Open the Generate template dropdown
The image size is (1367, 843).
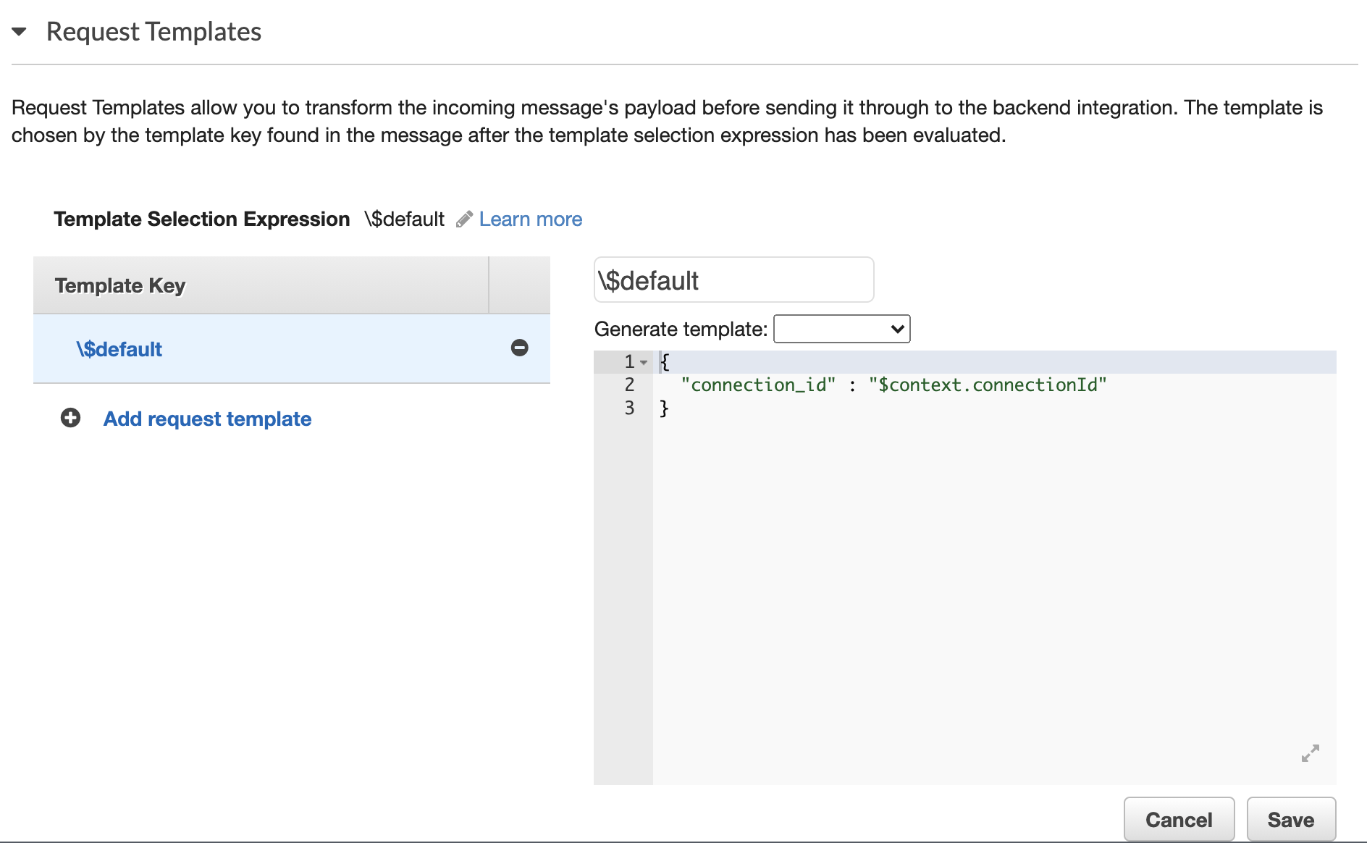pyautogui.click(x=840, y=328)
